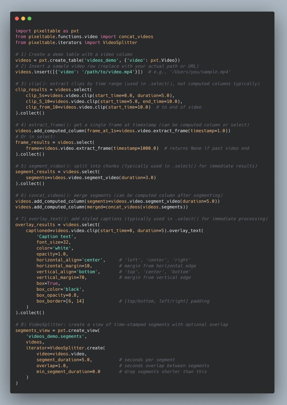The width and height of the screenshot is (287, 405).
Task: Click the red close window dot
Action: tap(17, 19)
